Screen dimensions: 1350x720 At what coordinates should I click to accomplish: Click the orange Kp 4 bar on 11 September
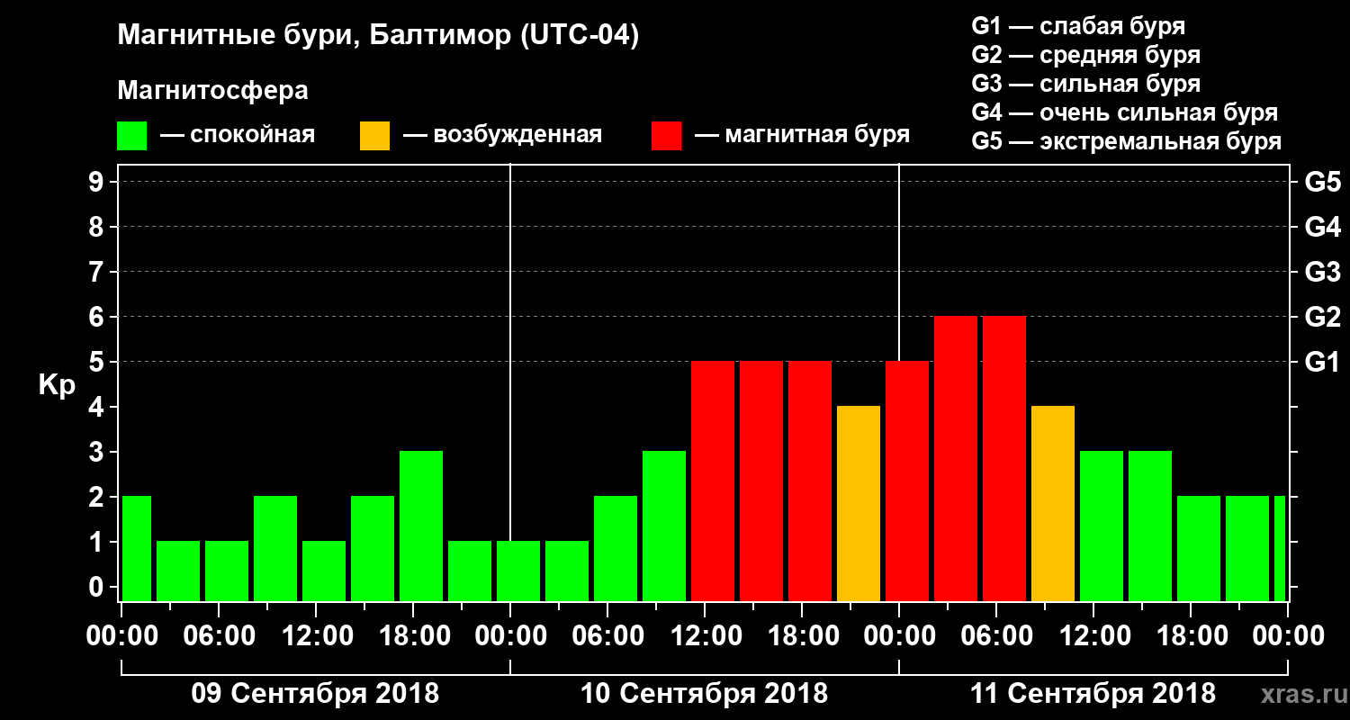pos(1053,504)
